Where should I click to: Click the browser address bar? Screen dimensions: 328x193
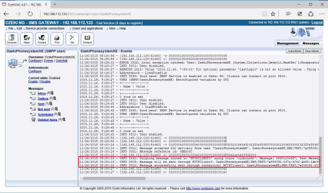click(x=151, y=14)
